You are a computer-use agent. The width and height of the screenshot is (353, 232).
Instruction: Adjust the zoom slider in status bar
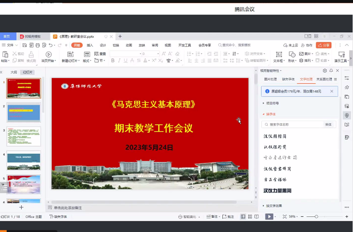tap(316, 216)
